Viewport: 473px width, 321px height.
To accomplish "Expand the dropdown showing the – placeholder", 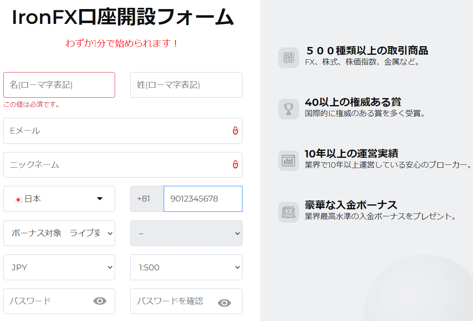I will point(186,233).
